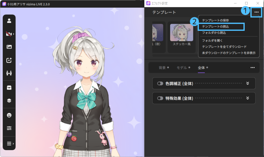Toggle the crossed-out camera tracking icon
Screen dimensions: 264x157
(x=9, y=34)
